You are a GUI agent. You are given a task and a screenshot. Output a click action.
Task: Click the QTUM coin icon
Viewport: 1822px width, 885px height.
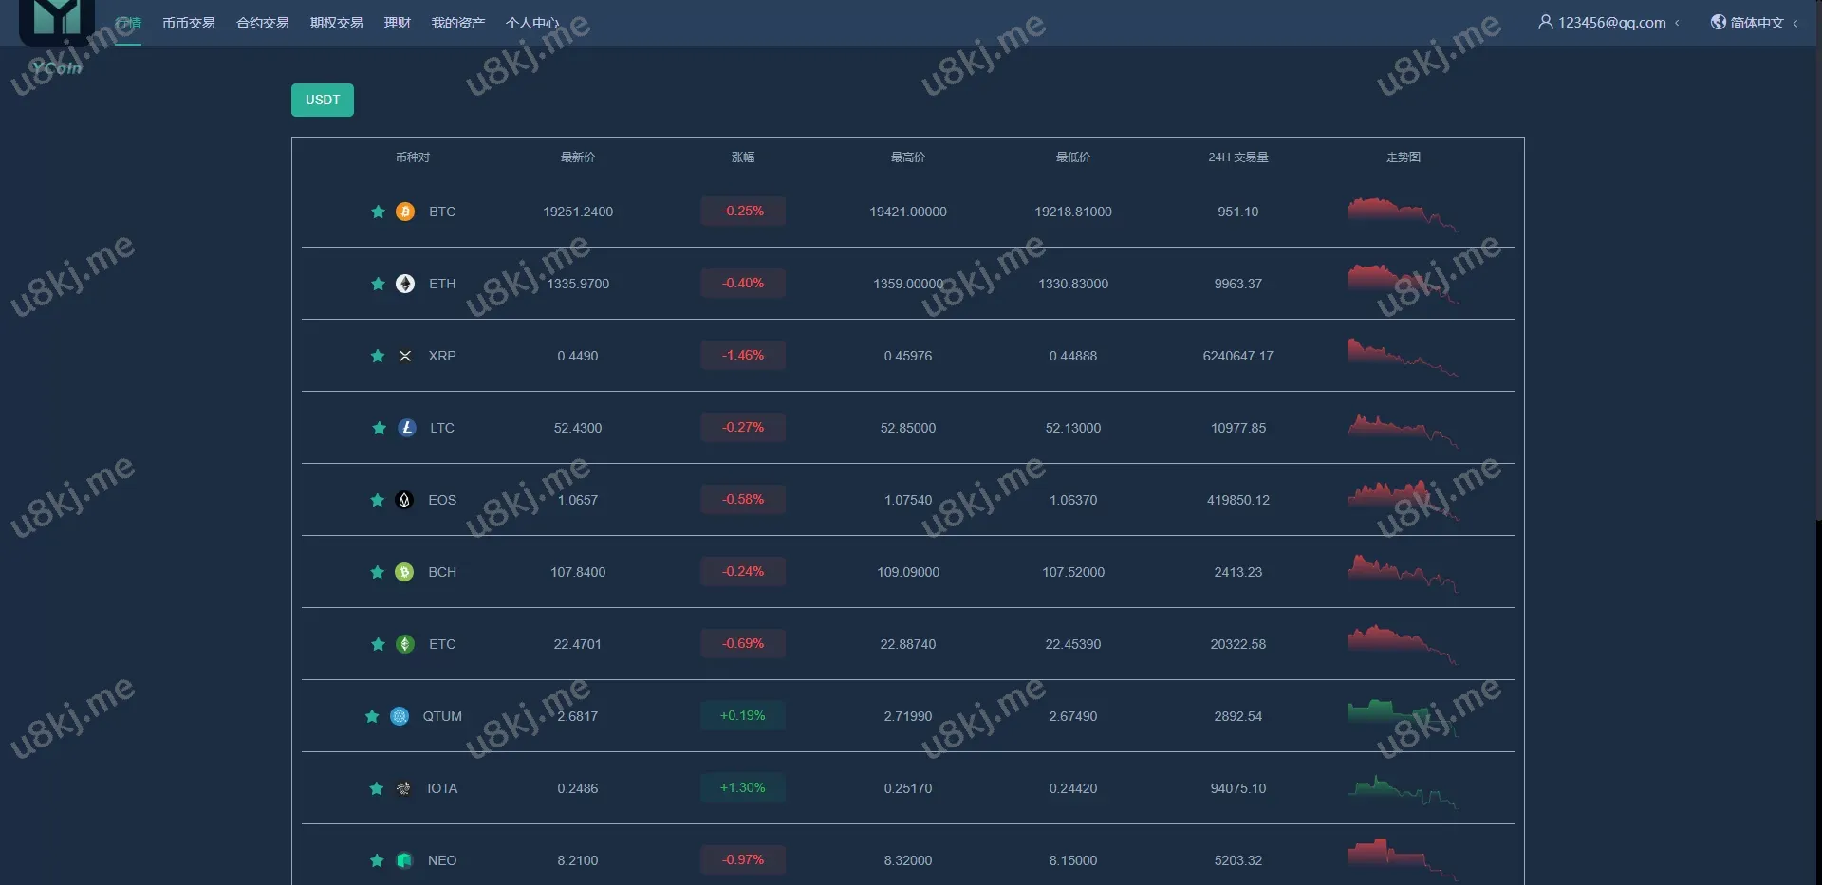pyautogui.click(x=400, y=716)
